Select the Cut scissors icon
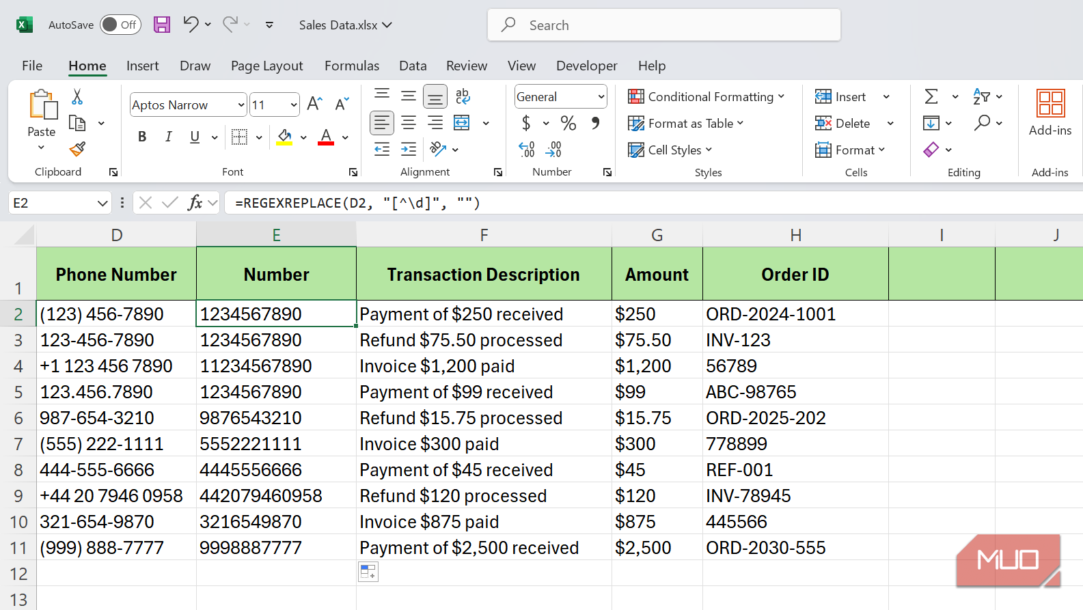This screenshot has height=610, width=1083. pos(77,97)
